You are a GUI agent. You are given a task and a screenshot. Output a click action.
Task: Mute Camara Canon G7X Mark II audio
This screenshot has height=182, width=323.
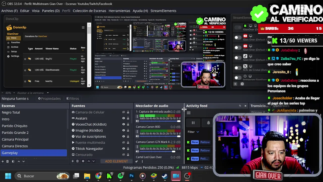click(x=137, y=151)
